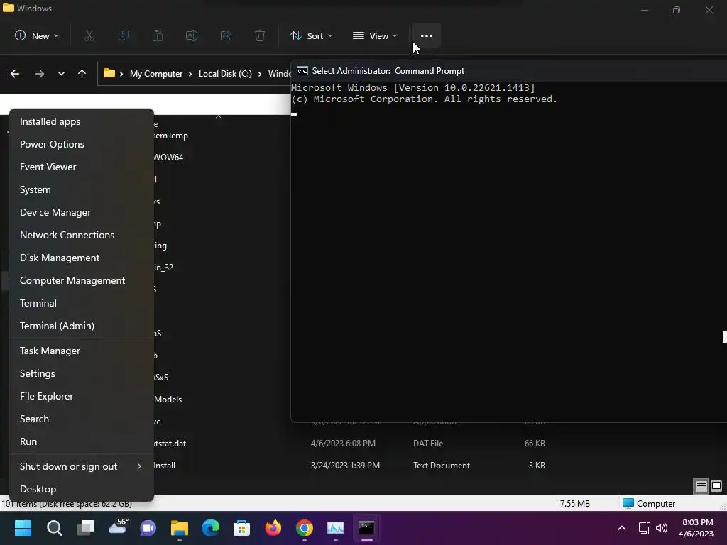727x545 pixels.
Task: Open Network Connections
Action: pyautogui.click(x=82, y=235)
